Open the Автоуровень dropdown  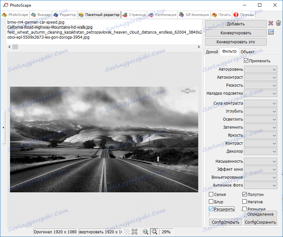tap(260, 69)
